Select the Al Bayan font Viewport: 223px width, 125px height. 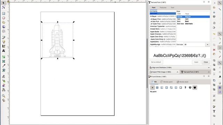tap(163, 16)
